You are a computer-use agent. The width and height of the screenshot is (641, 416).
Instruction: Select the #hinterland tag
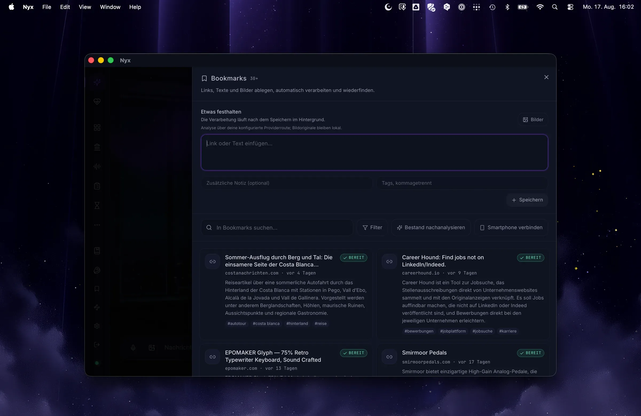click(x=297, y=323)
